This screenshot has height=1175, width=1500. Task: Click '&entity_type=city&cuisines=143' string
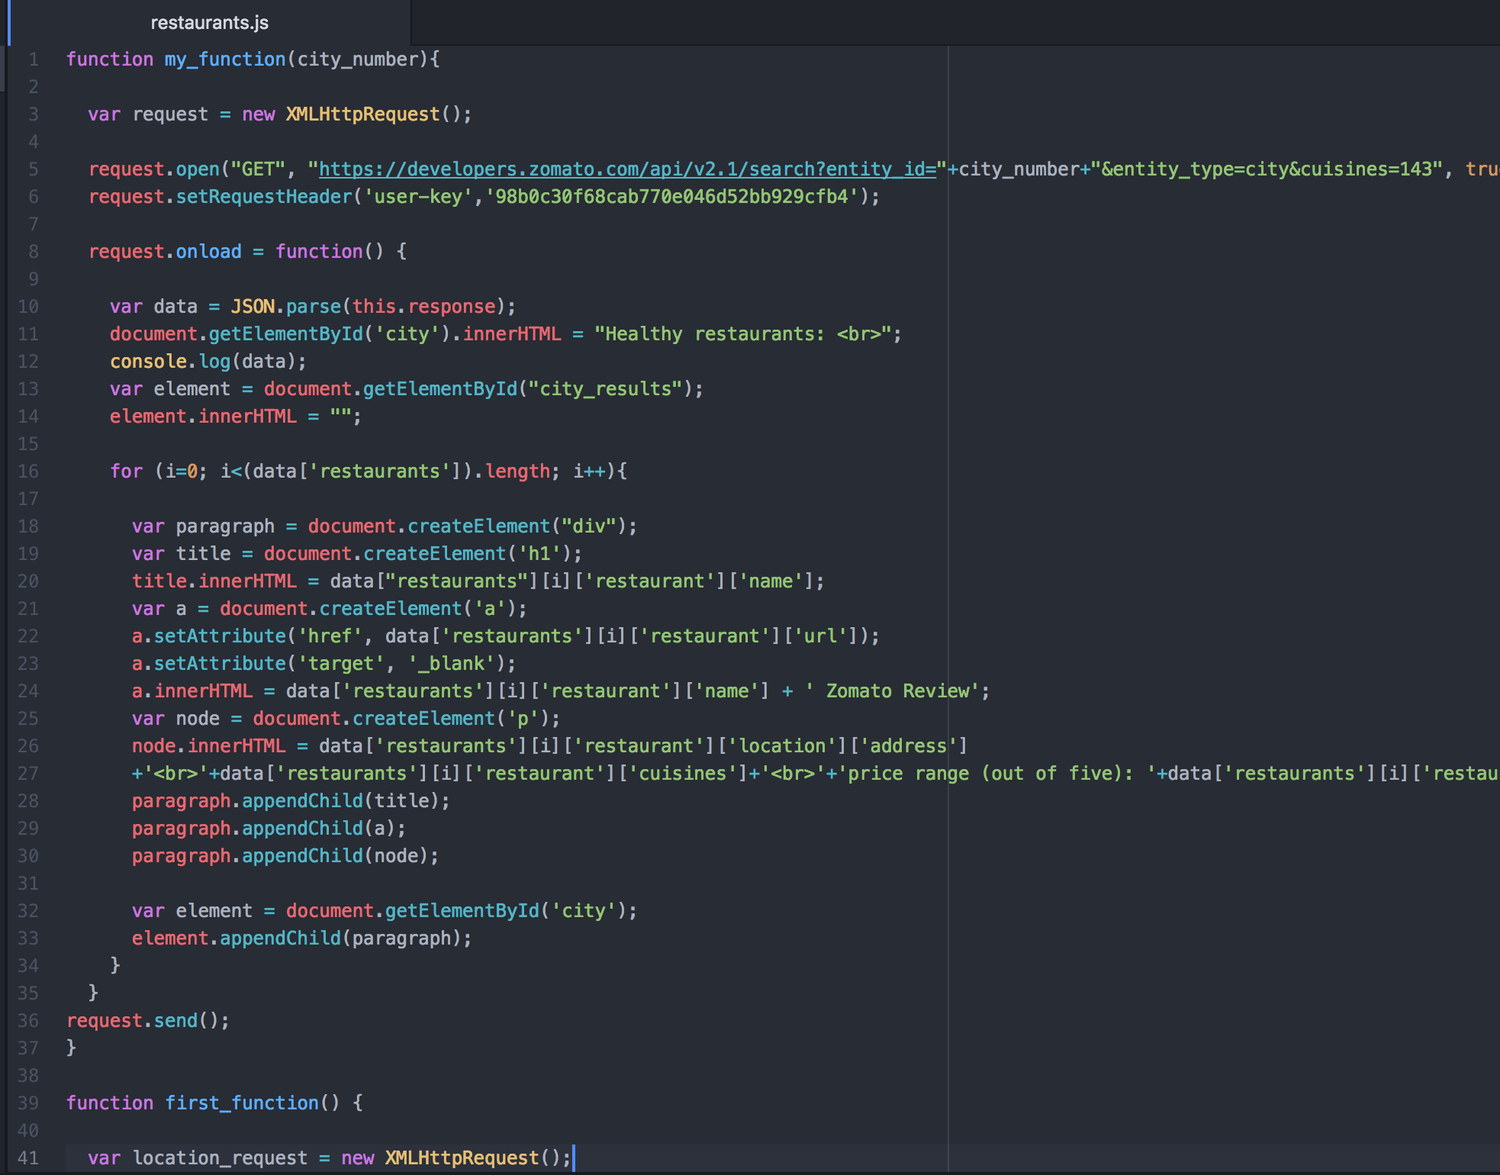1267,169
